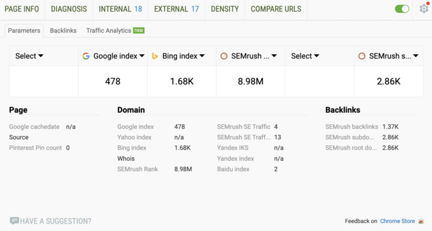
Task: Click the 1.37K SEMrush backlinks value
Action: click(391, 127)
